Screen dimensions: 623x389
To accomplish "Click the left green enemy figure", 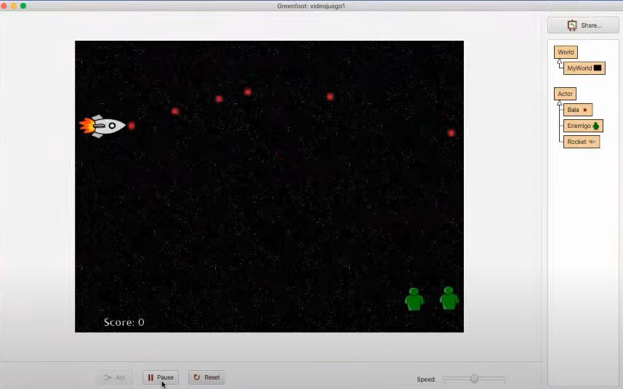I will (414, 299).
